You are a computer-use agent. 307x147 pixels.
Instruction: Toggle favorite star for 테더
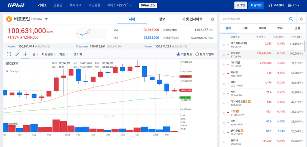coord(224,84)
